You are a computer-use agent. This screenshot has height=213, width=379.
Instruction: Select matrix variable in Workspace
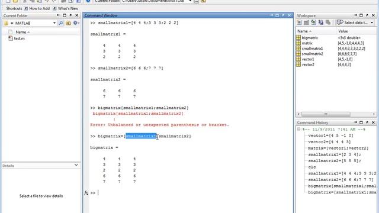coord(307,43)
